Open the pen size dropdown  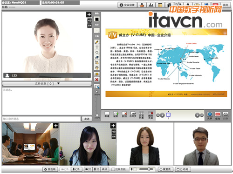click(97, 30)
